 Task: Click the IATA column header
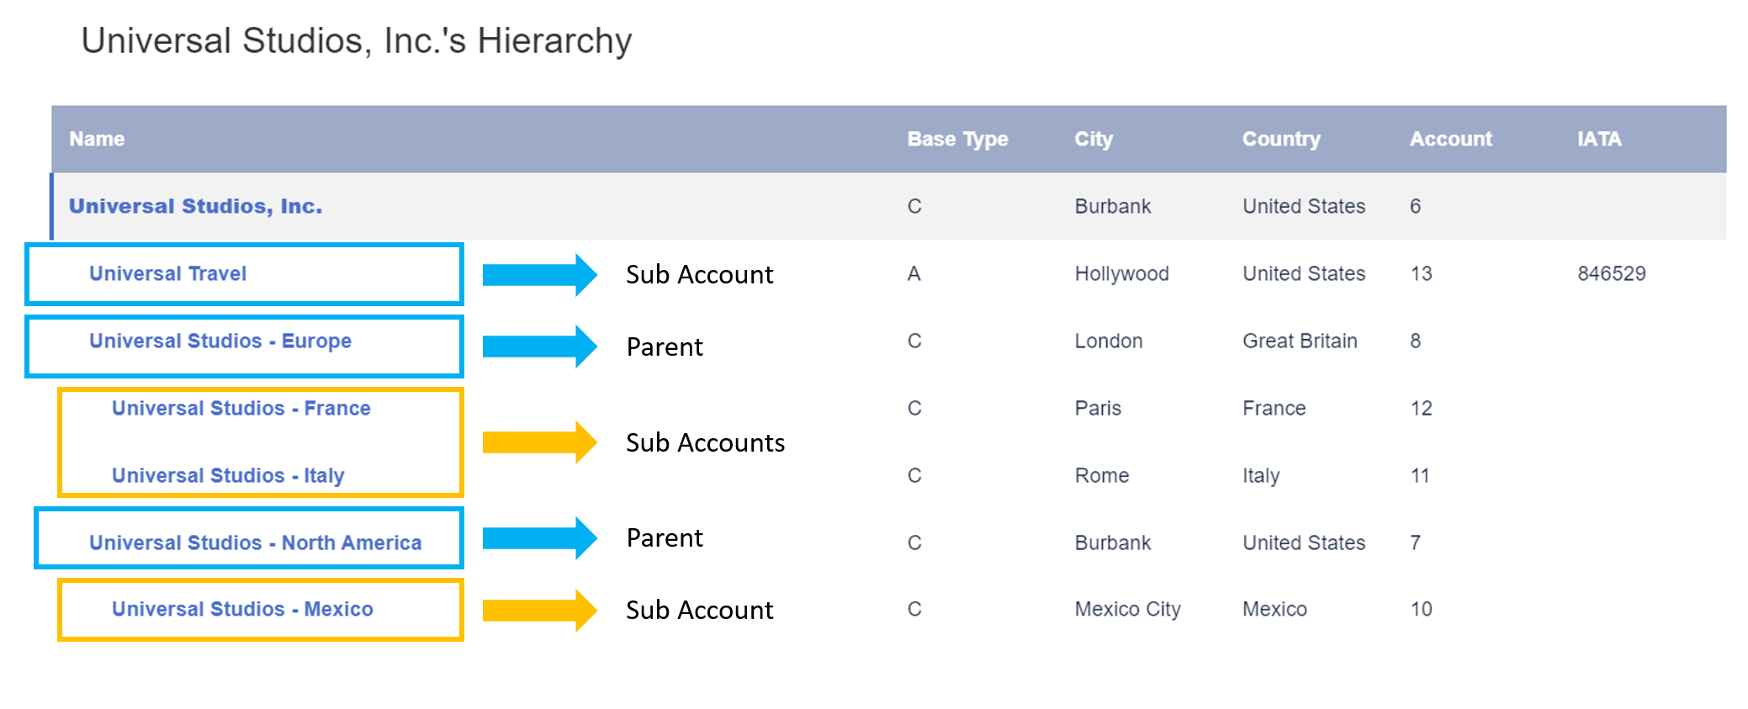[1599, 139]
